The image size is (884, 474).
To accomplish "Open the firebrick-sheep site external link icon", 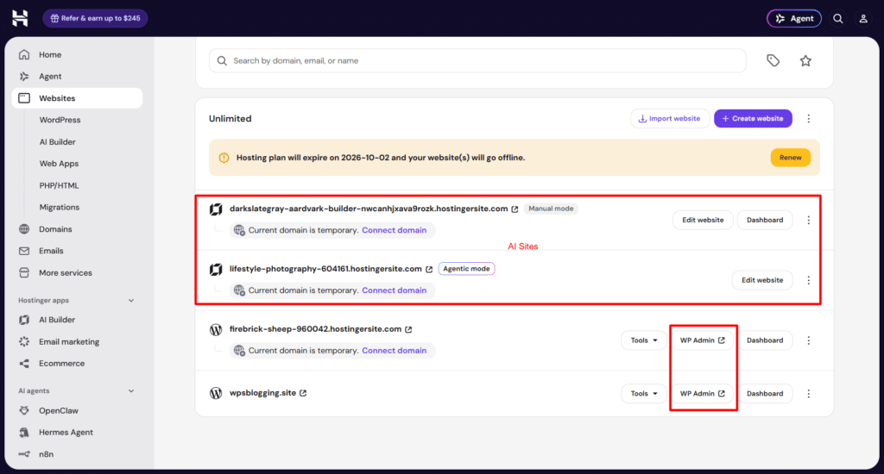I will (x=408, y=329).
